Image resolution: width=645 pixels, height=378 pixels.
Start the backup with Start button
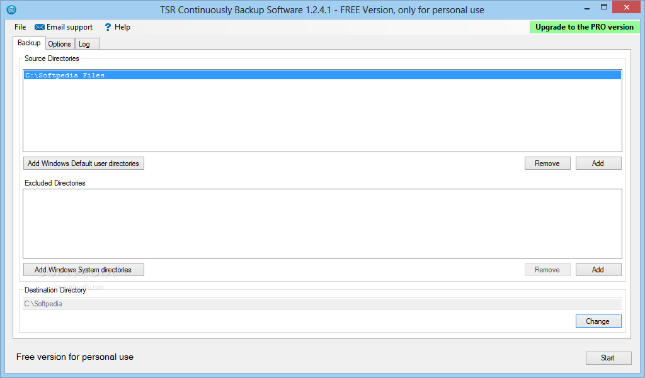(x=608, y=358)
